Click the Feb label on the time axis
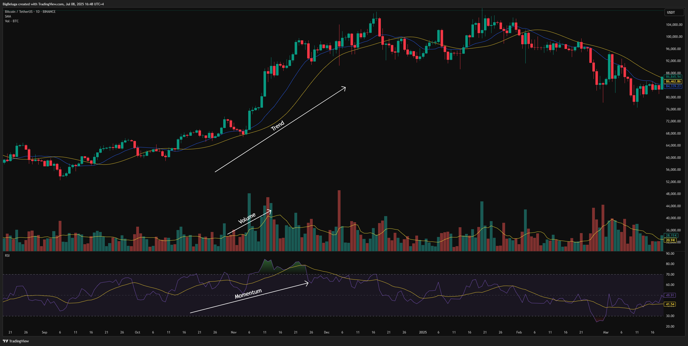Image resolution: width=688 pixels, height=346 pixels. (519, 332)
